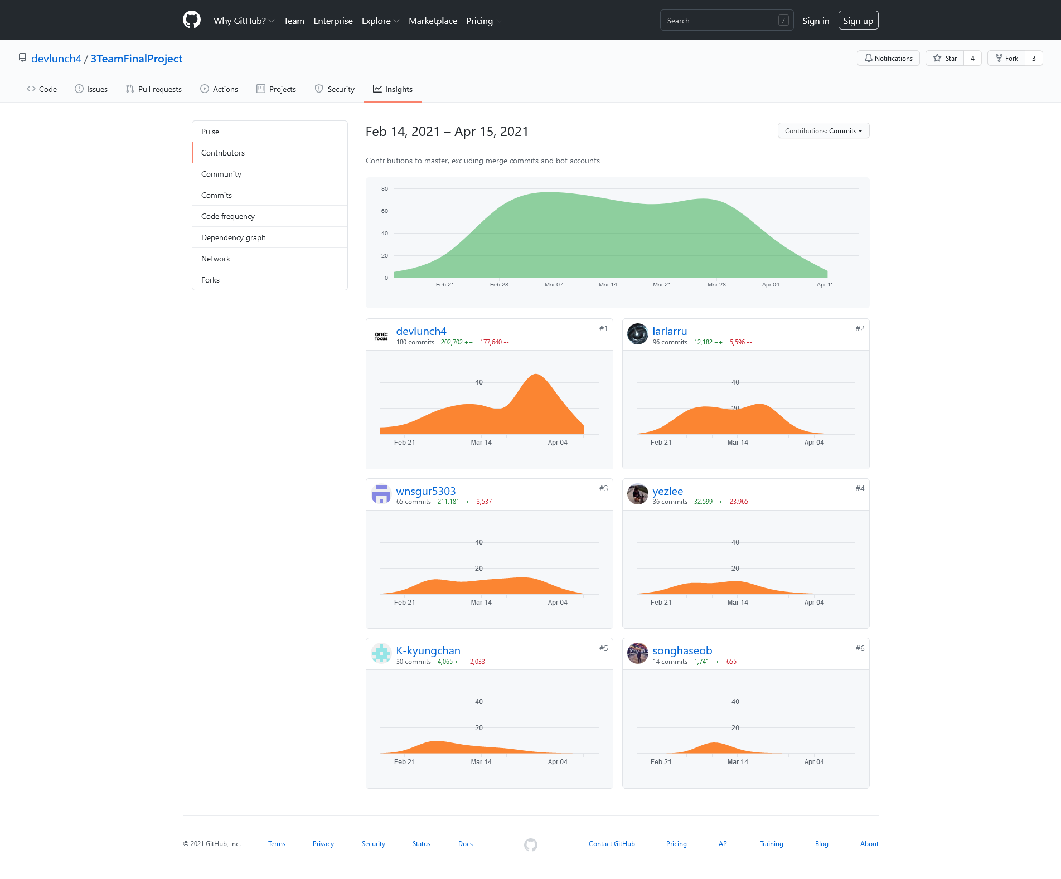Click yezlee's profile avatar

click(637, 494)
